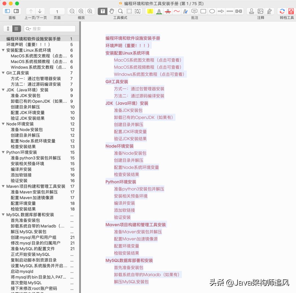The width and height of the screenshot is (296, 293).
Task: Select the magnifier tool in the toolbar
Action: tap(121, 11)
